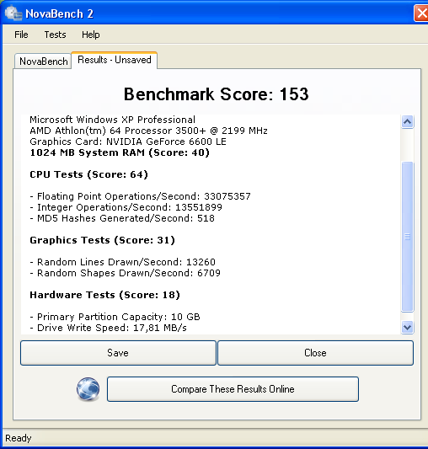Compare These Results Online

(x=233, y=389)
